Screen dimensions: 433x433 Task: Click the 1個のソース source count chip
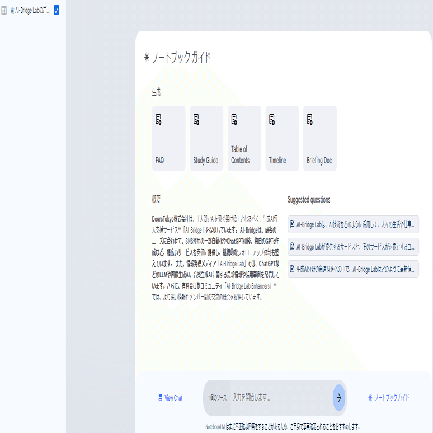[x=217, y=398]
